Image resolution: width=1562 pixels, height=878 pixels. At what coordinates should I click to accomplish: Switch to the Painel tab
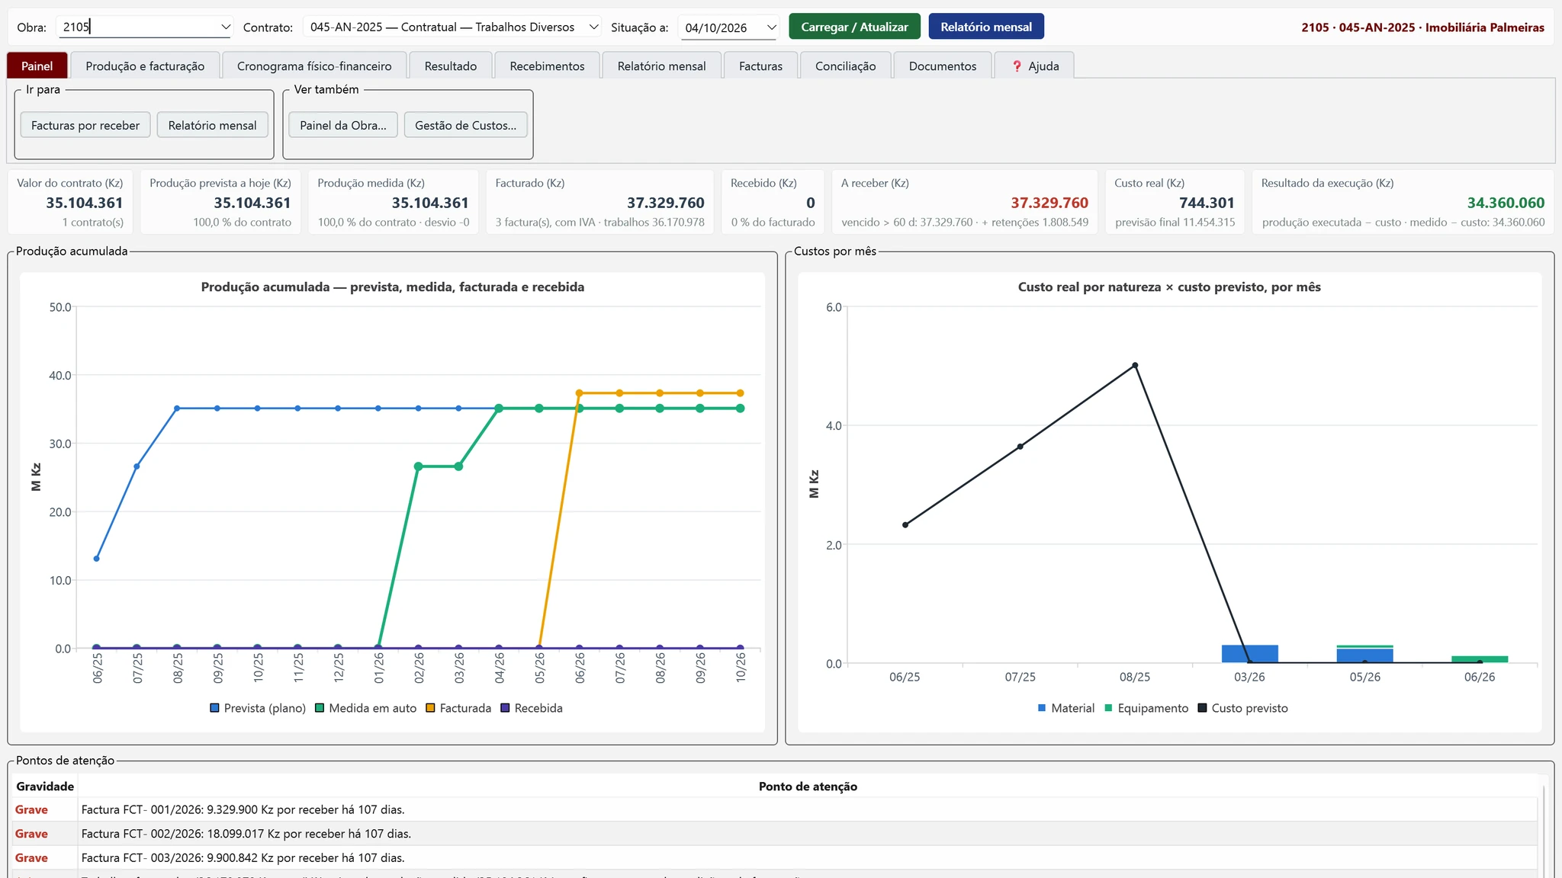pyautogui.click(x=37, y=66)
